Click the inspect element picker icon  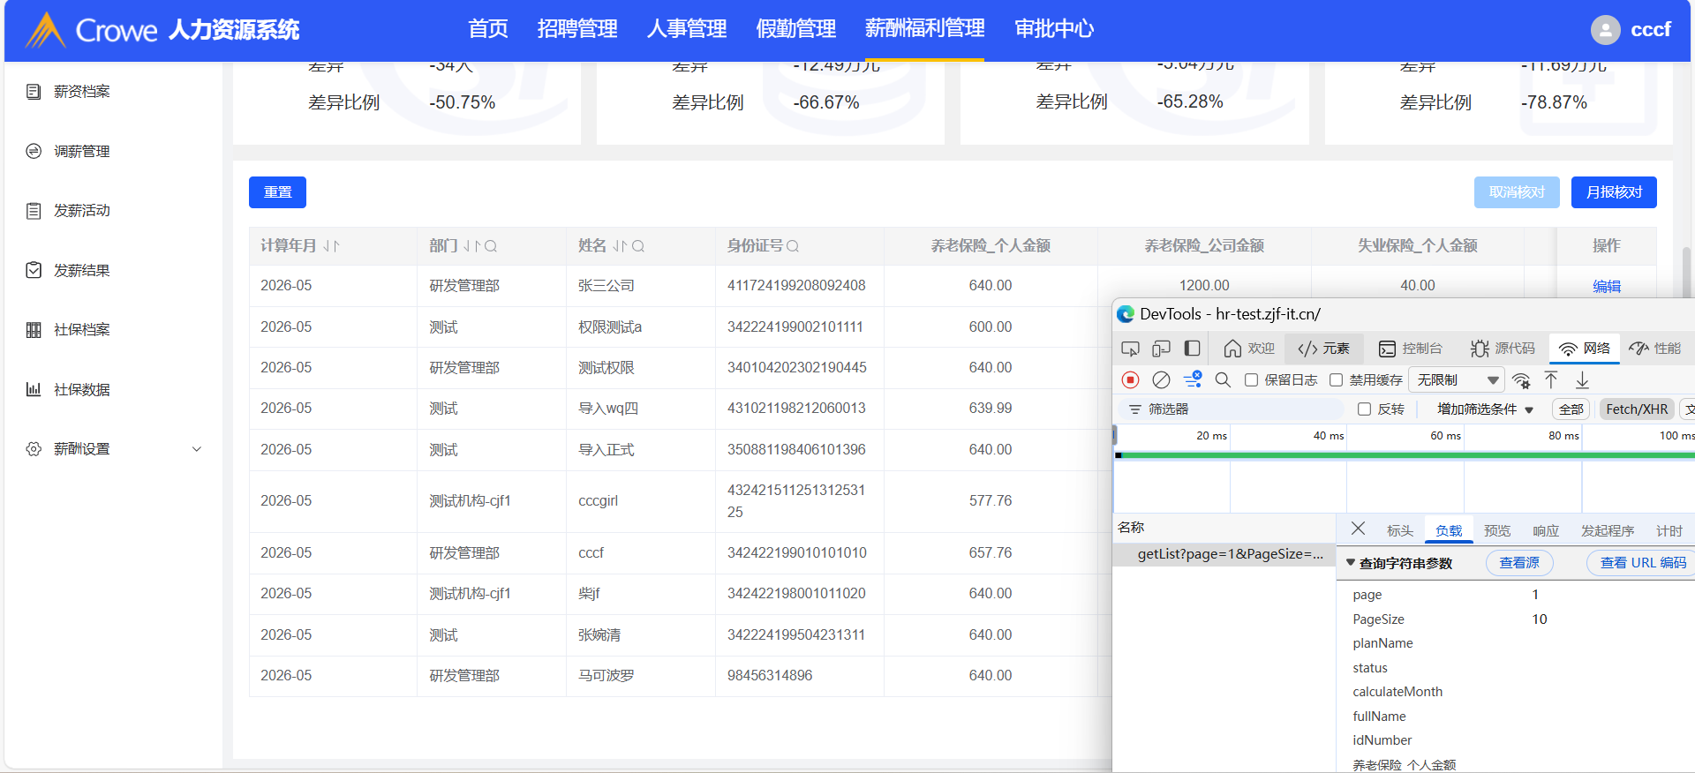coord(1130,349)
